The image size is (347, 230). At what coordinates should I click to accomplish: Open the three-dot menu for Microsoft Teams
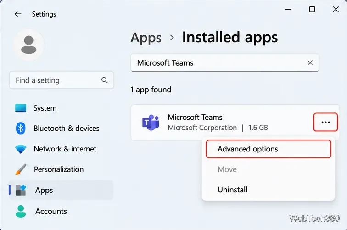[x=325, y=122]
